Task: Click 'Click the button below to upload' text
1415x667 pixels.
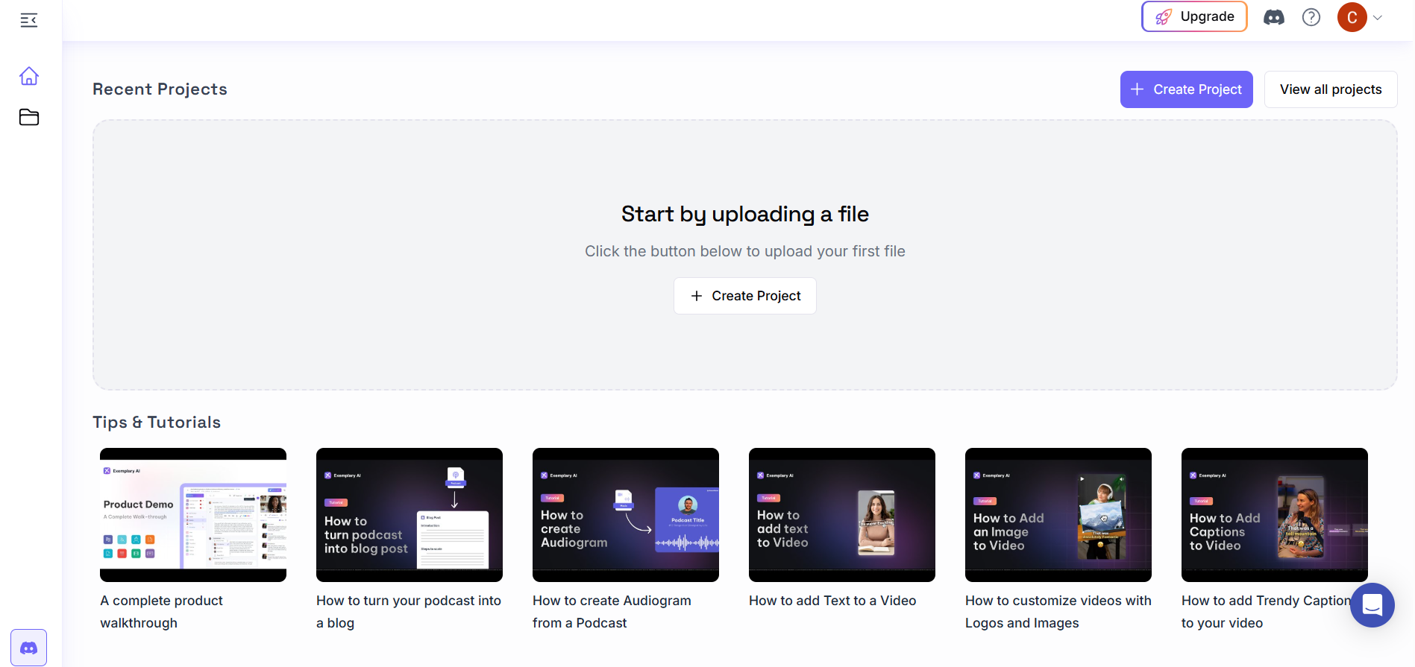Action: 745,252
